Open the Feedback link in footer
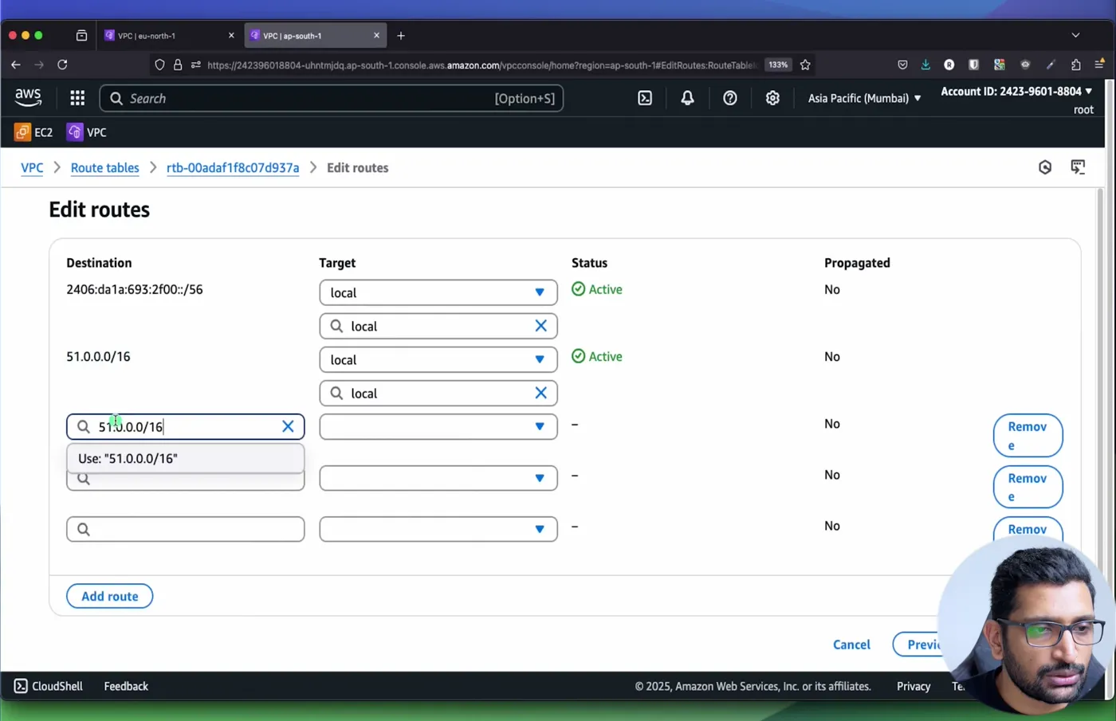Image resolution: width=1116 pixels, height=721 pixels. (x=126, y=686)
